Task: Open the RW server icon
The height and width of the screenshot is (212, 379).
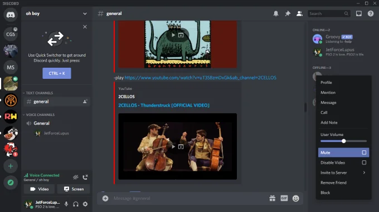Action: click(x=11, y=117)
